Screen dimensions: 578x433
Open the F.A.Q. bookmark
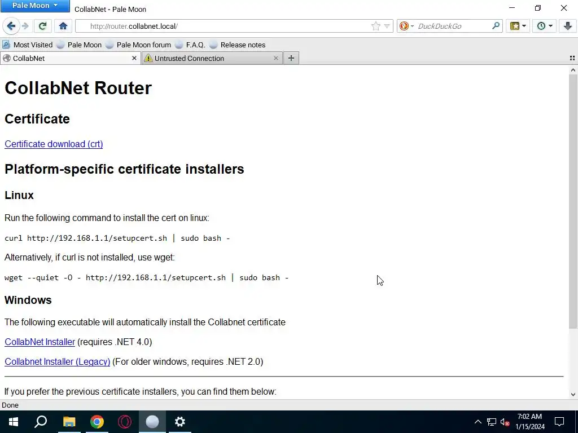pyautogui.click(x=190, y=45)
